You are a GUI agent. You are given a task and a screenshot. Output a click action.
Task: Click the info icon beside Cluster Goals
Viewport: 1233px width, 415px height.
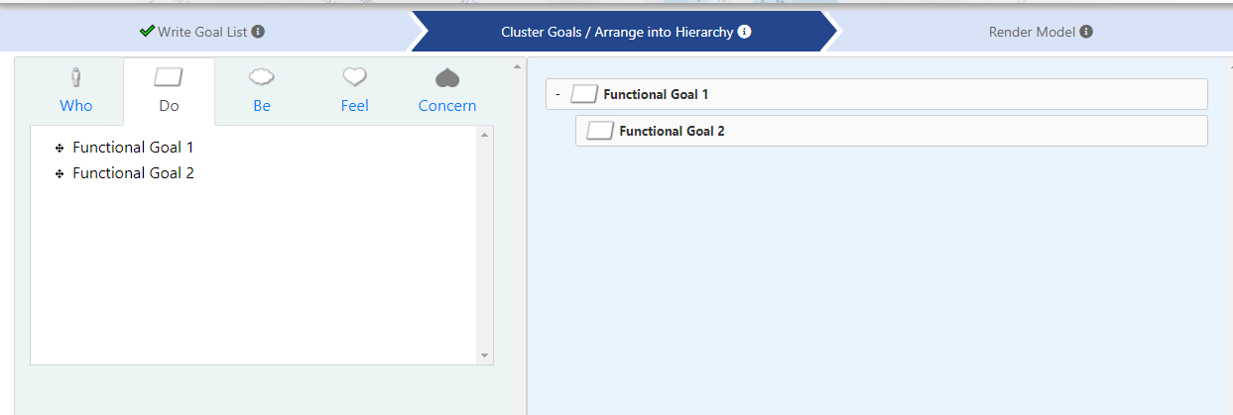pyautogui.click(x=745, y=32)
